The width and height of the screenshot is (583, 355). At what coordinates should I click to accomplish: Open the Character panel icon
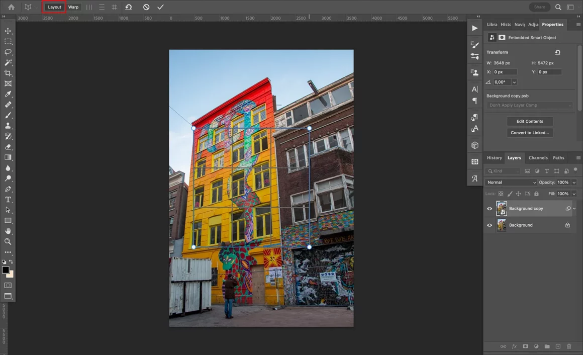click(475, 90)
